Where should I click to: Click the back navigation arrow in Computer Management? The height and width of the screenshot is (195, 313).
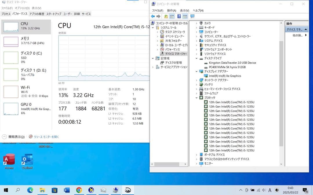(x=153, y=16)
